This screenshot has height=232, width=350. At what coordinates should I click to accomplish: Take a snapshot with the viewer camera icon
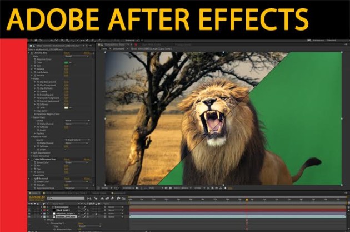pyautogui.click(x=137, y=188)
